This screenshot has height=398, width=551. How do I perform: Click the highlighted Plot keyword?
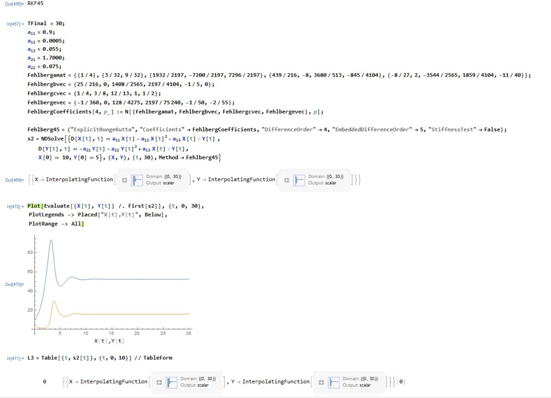pos(34,206)
